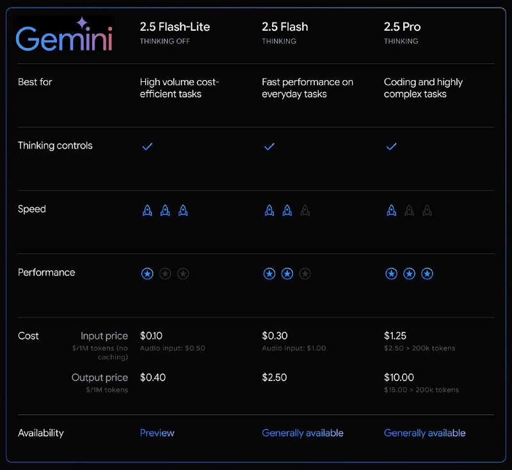Click 'Coding and highly complex tasks' text
The width and height of the screenshot is (512, 470).
423,88
